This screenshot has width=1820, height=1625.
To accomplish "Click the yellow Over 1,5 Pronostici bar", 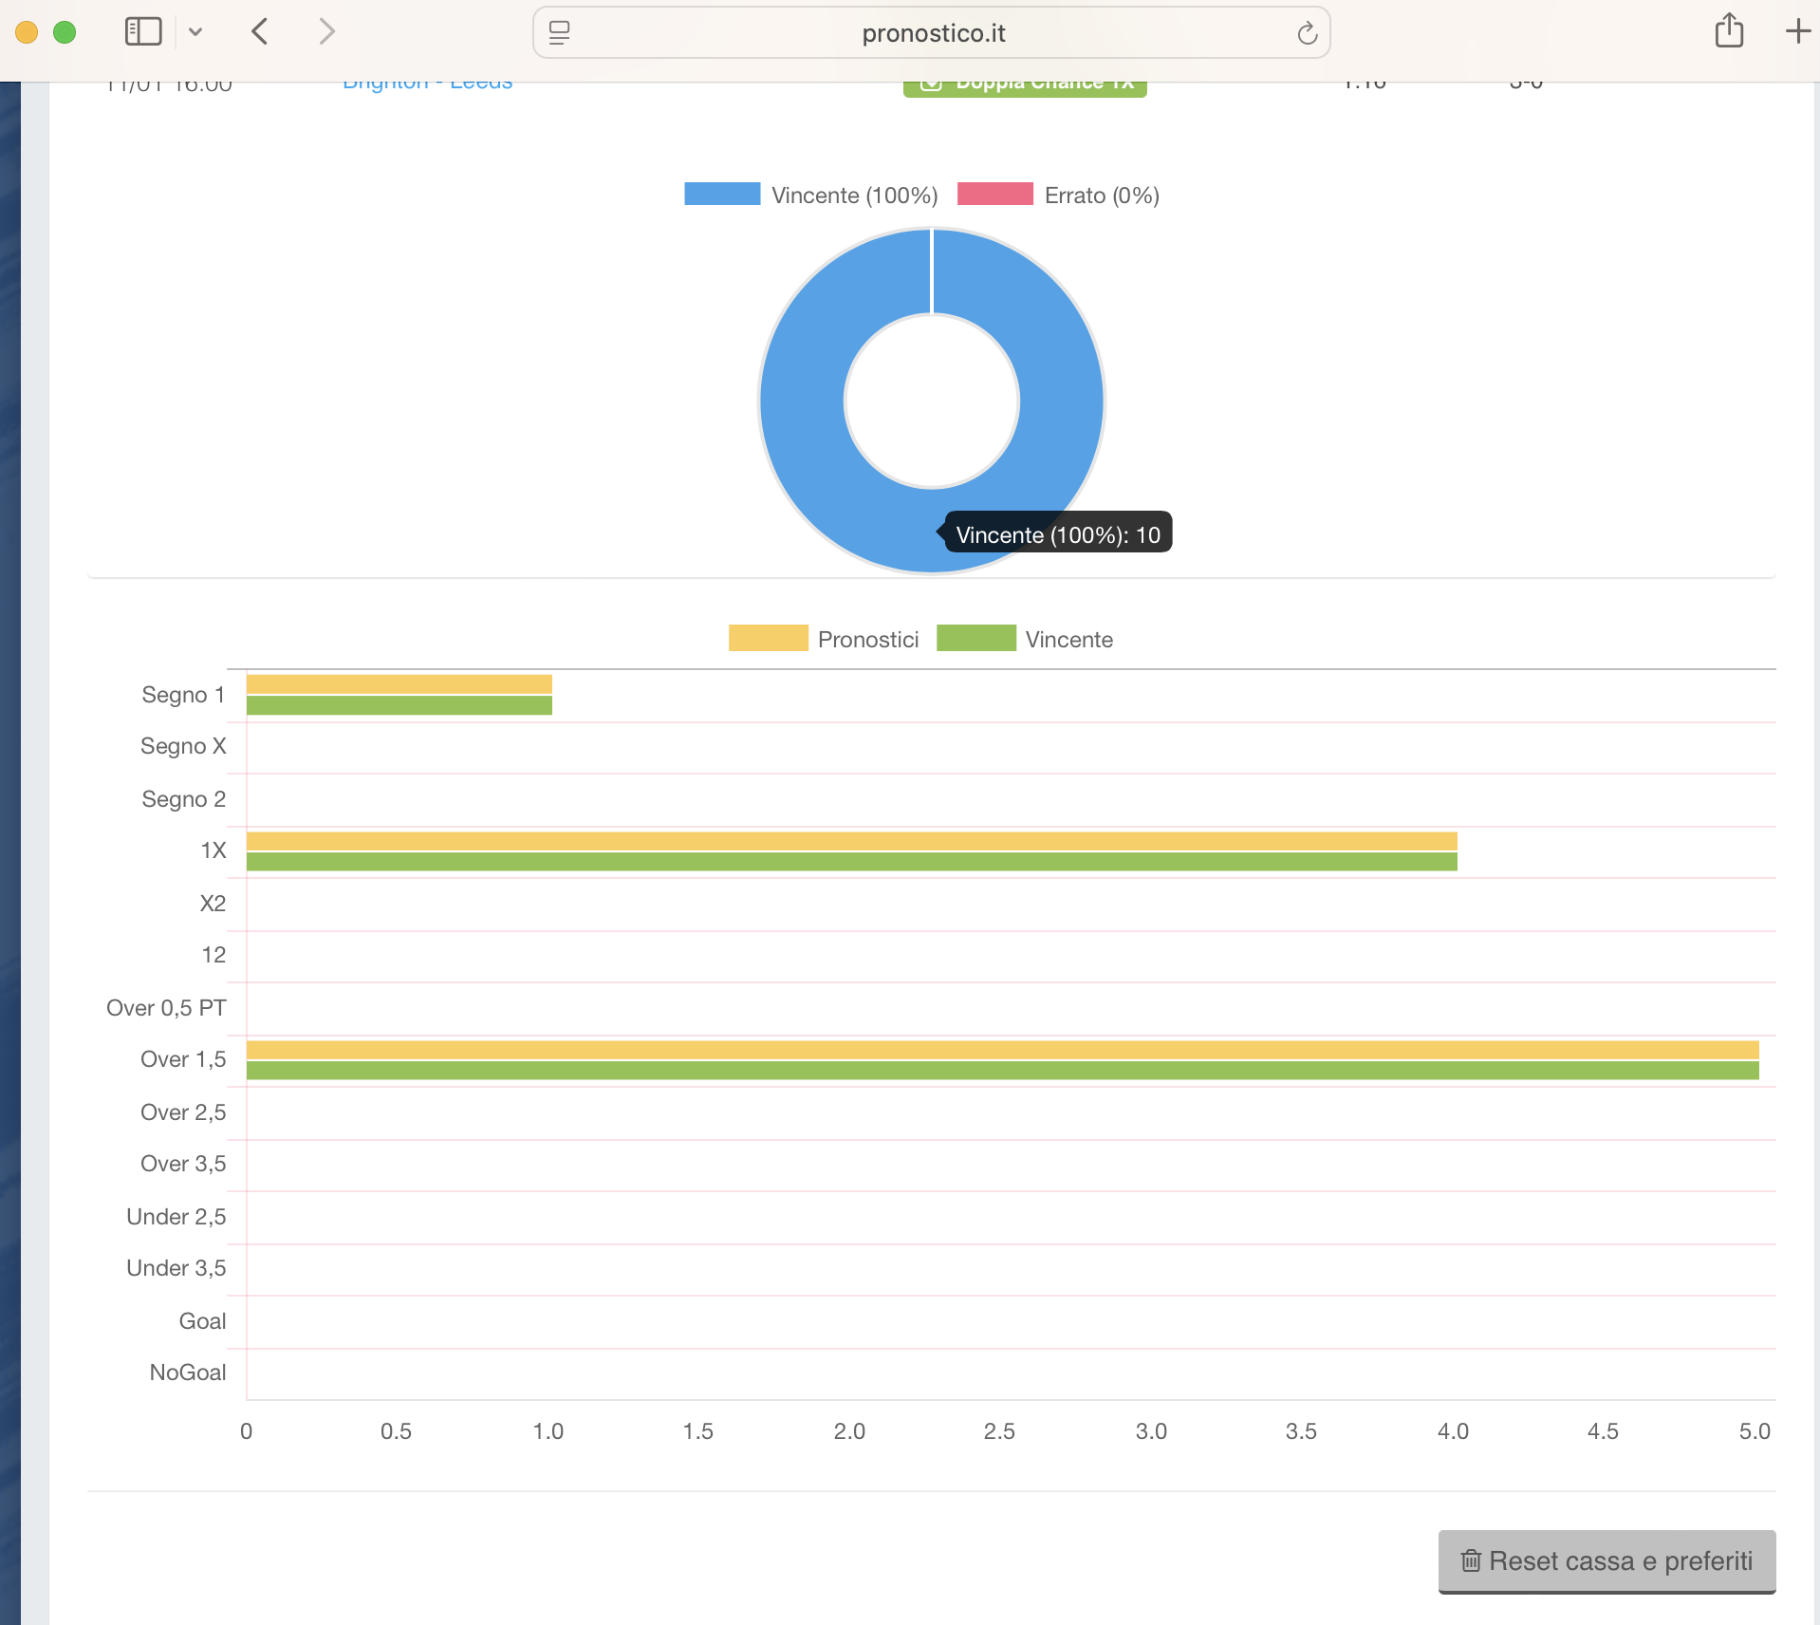I will tap(1002, 1050).
